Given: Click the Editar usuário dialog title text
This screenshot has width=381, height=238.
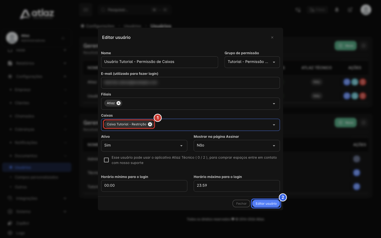Looking at the screenshot, I should tap(116, 38).
